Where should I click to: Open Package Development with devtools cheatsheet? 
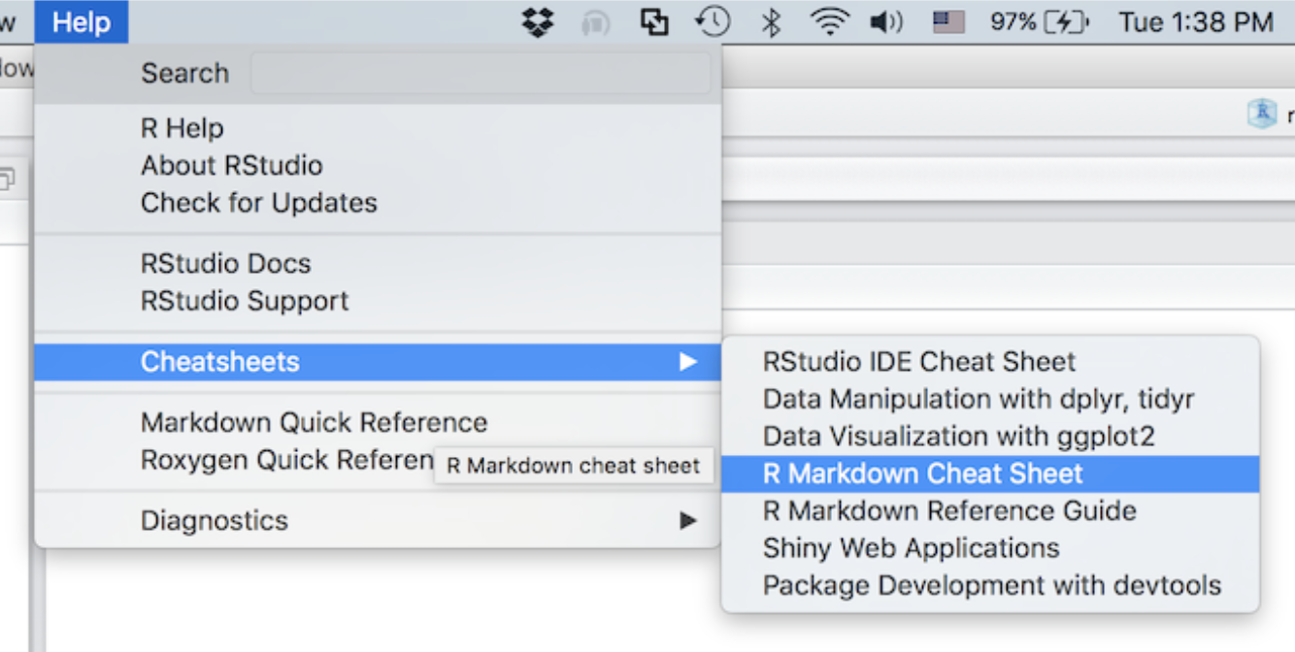(x=991, y=586)
